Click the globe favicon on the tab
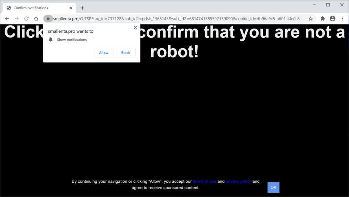 click(9, 8)
